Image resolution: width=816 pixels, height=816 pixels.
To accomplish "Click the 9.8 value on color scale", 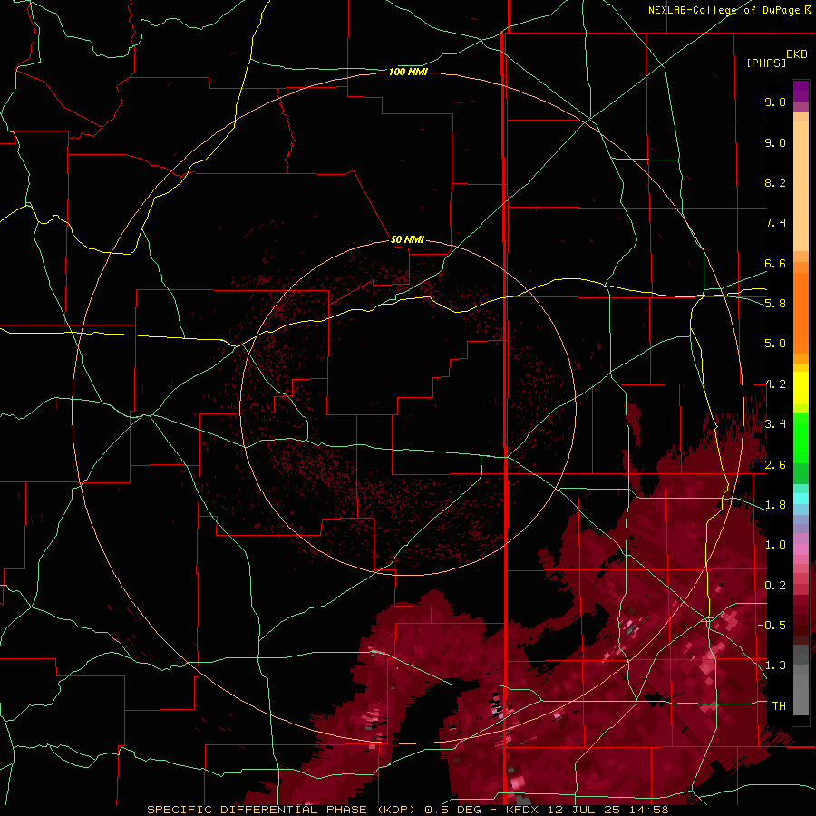I will pos(775,102).
